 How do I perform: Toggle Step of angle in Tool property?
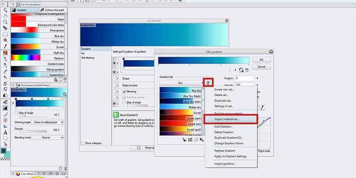tap(16, 113)
